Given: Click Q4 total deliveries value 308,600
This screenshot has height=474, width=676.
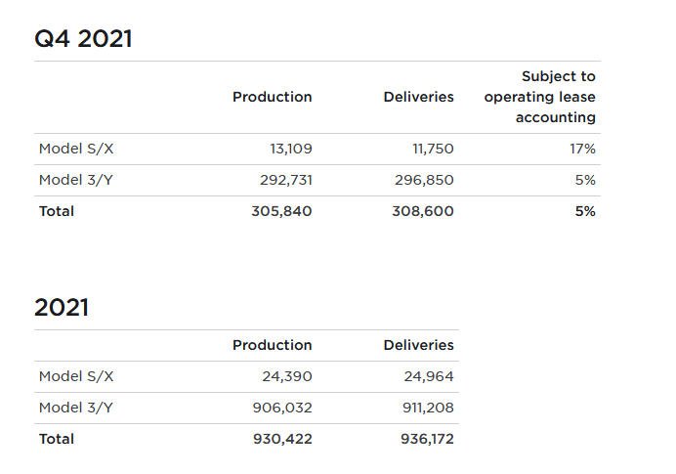Looking at the screenshot, I should [x=423, y=211].
